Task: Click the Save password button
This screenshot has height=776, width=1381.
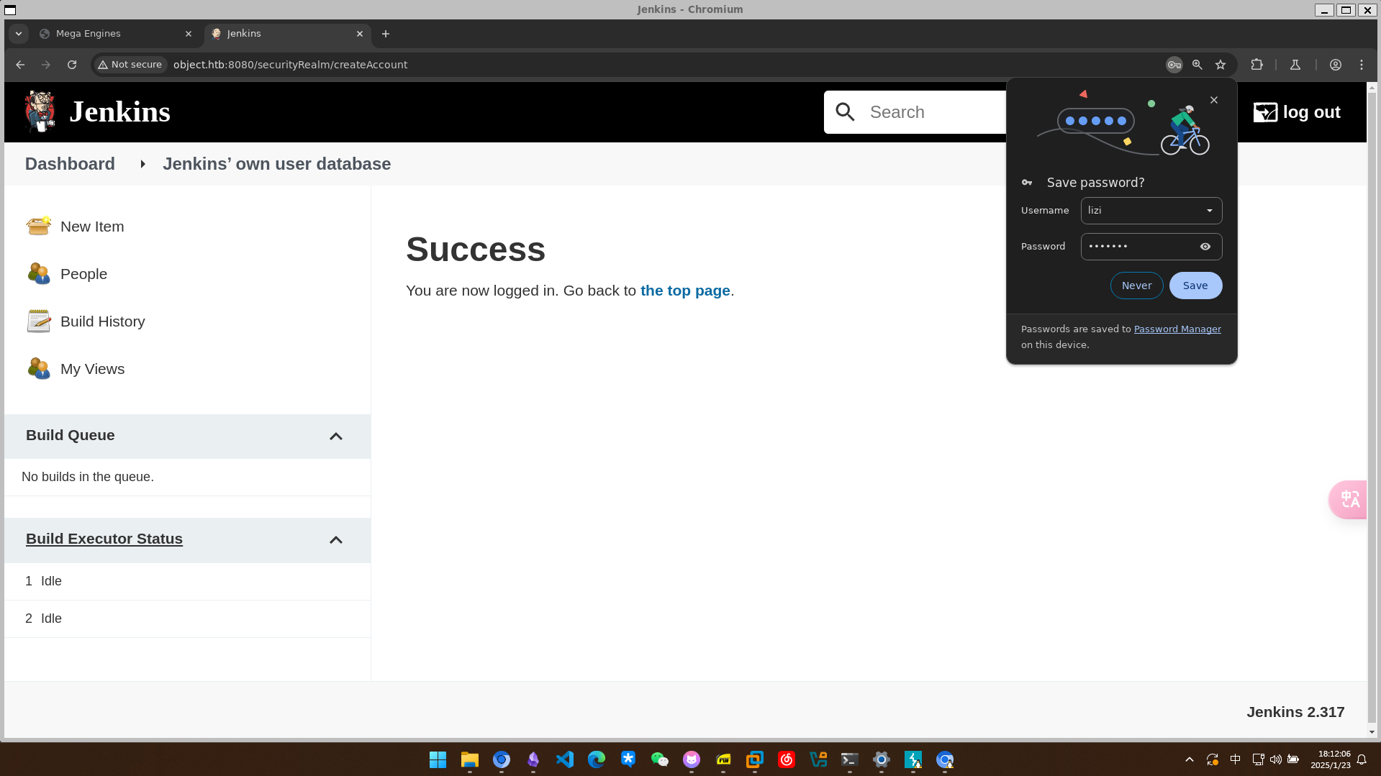Action: point(1195,286)
